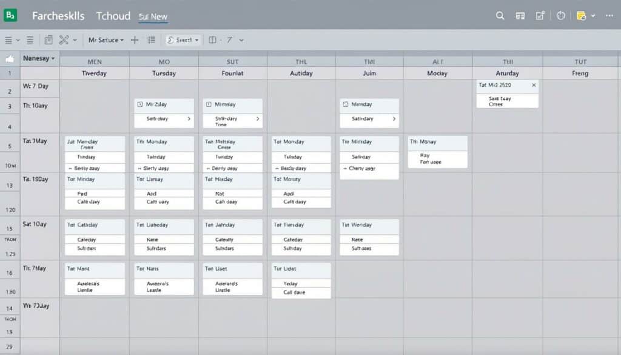Expand the chevron beside the yellow note icon

click(593, 16)
